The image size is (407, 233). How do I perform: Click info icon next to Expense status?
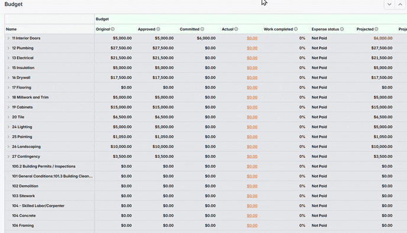click(x=342, y=29)
